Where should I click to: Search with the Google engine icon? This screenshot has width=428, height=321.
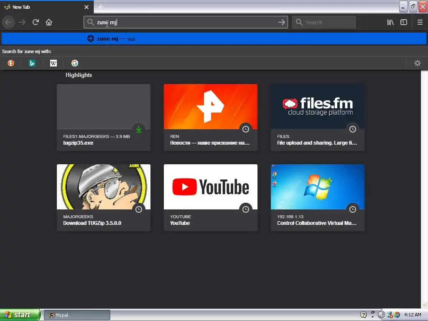[74, 63]
